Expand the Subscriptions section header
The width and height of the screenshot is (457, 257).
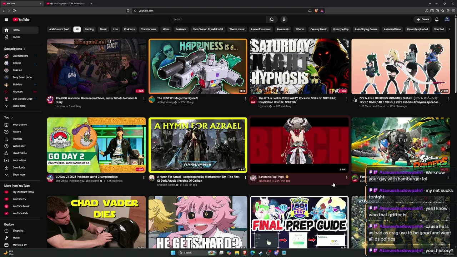pyautogui.click(x=15, y=49)
